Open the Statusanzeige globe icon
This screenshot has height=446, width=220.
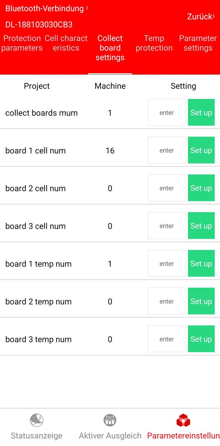tap(37, 420)
